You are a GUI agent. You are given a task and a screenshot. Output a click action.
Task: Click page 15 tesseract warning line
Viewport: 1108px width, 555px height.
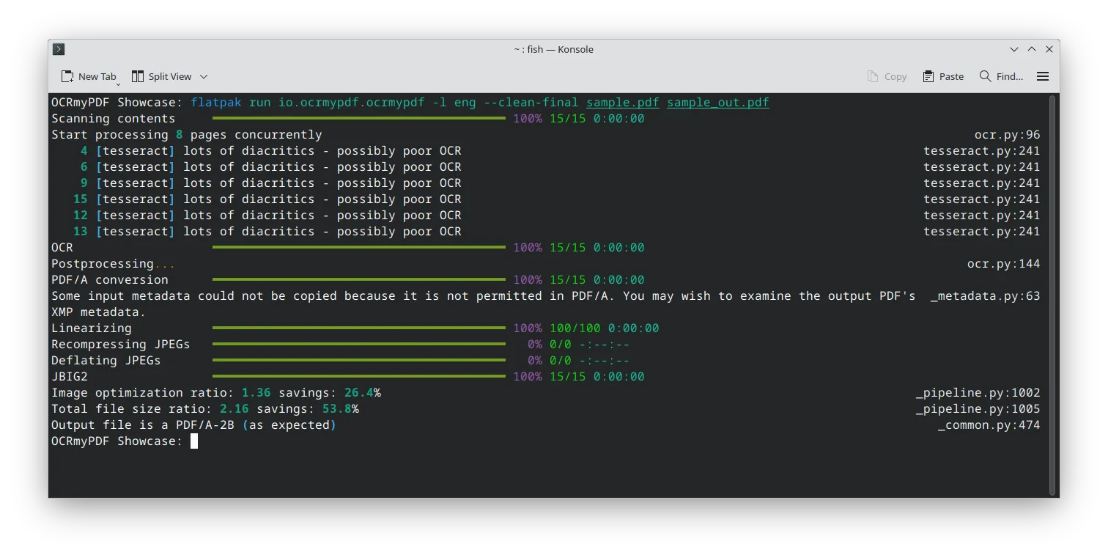(267, 199)
